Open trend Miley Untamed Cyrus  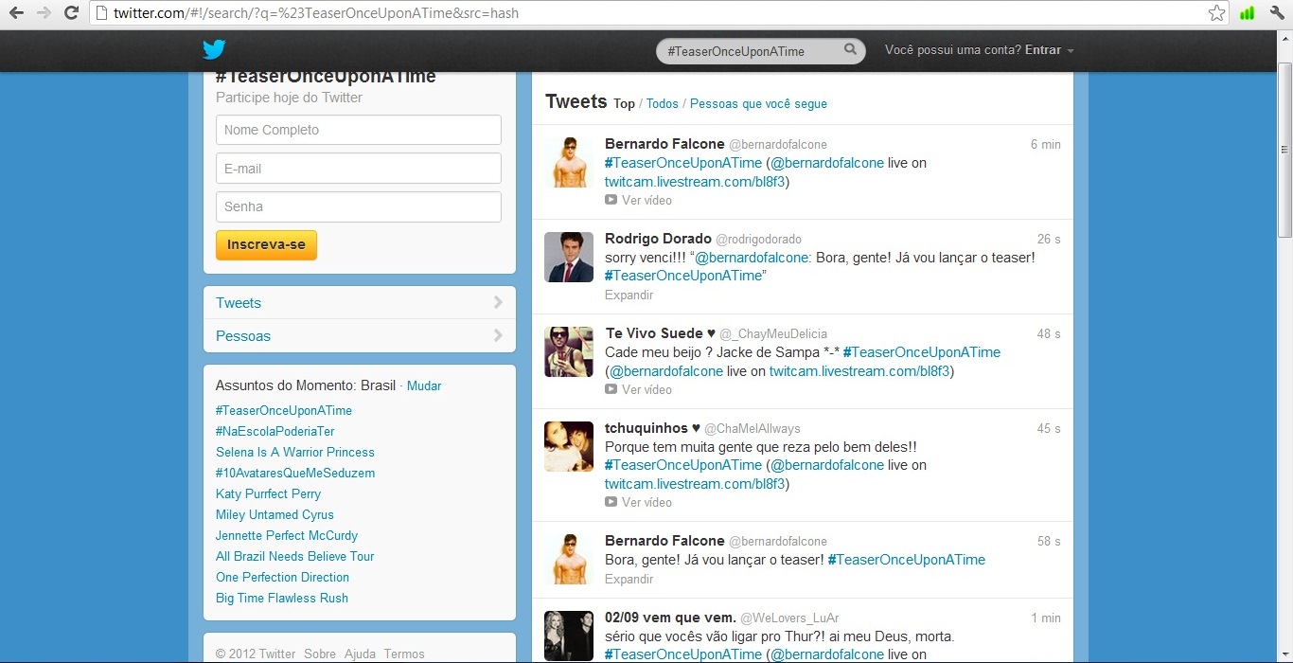tap(275, 514)
